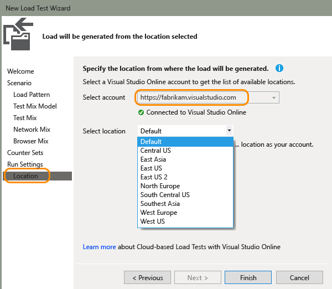Select West US location
Viewport: 332px width, 289px height.
(185, 221)
